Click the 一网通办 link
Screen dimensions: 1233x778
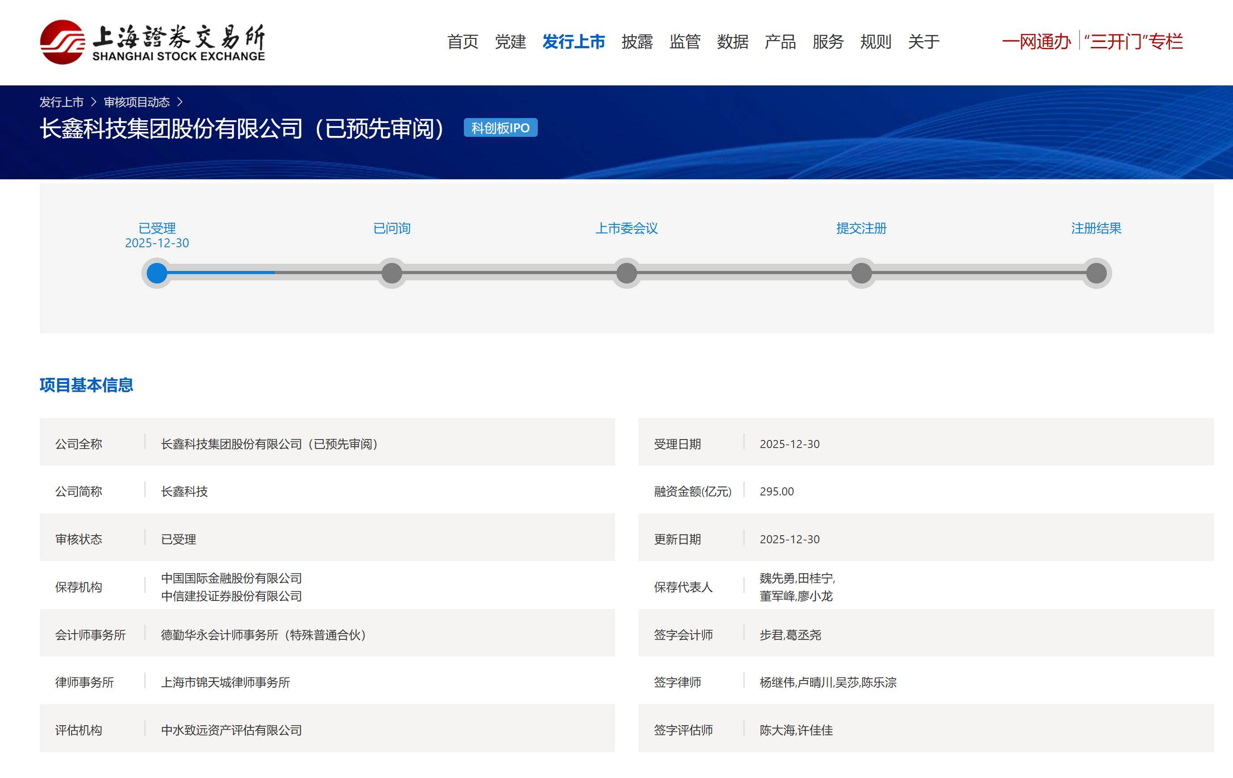pos(1036,42)
